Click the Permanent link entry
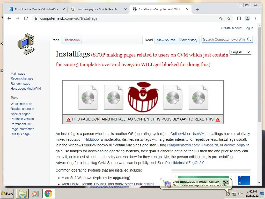The width and height of the screenshot is (265, 199). tap(21, 124)
